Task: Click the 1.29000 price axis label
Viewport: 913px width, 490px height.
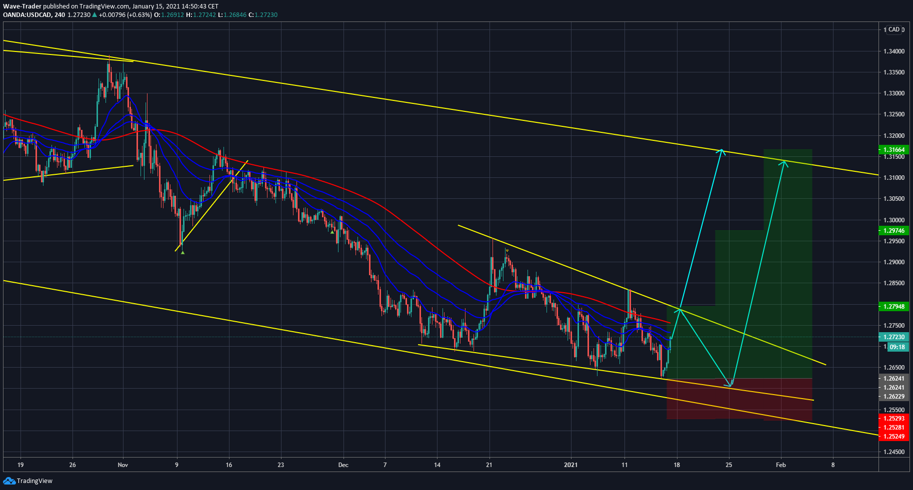Action: click(893, 262)
